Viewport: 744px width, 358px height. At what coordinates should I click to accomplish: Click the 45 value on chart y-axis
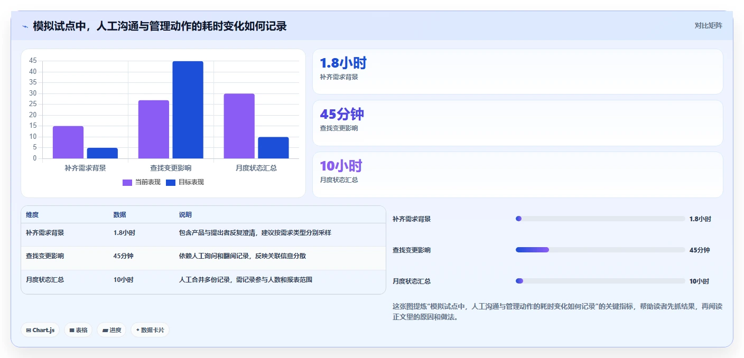pos(33,61)
